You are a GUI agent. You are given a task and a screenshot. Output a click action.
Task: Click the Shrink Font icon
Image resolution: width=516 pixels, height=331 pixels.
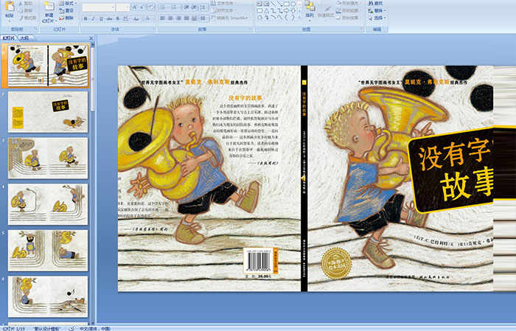142,7
